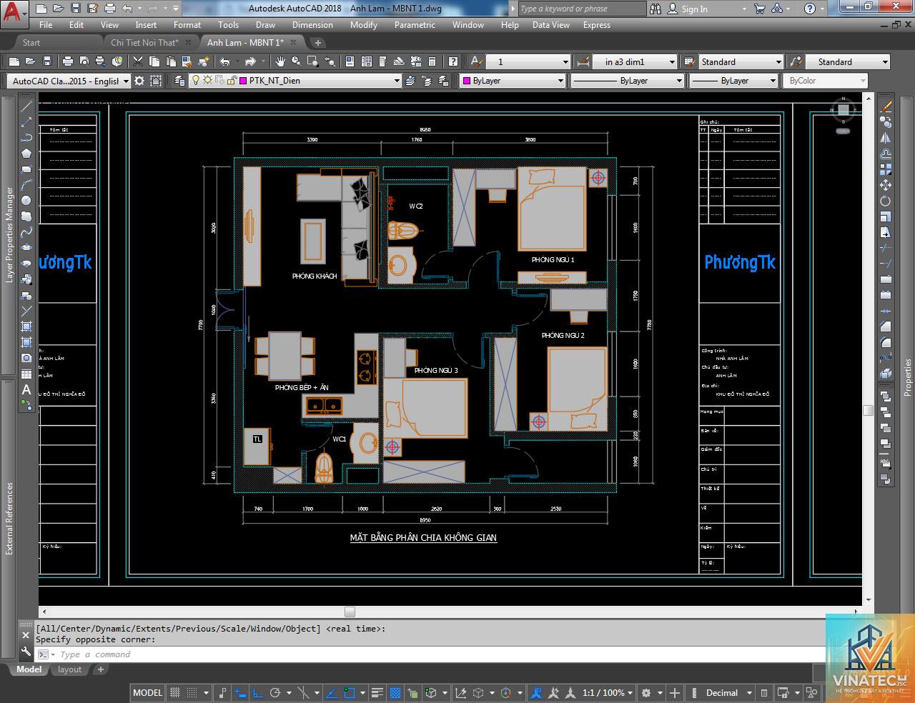The height and width of the screenshot is (703, 915).
Task: Open the Express menu
Action: (x=596, y=25)
